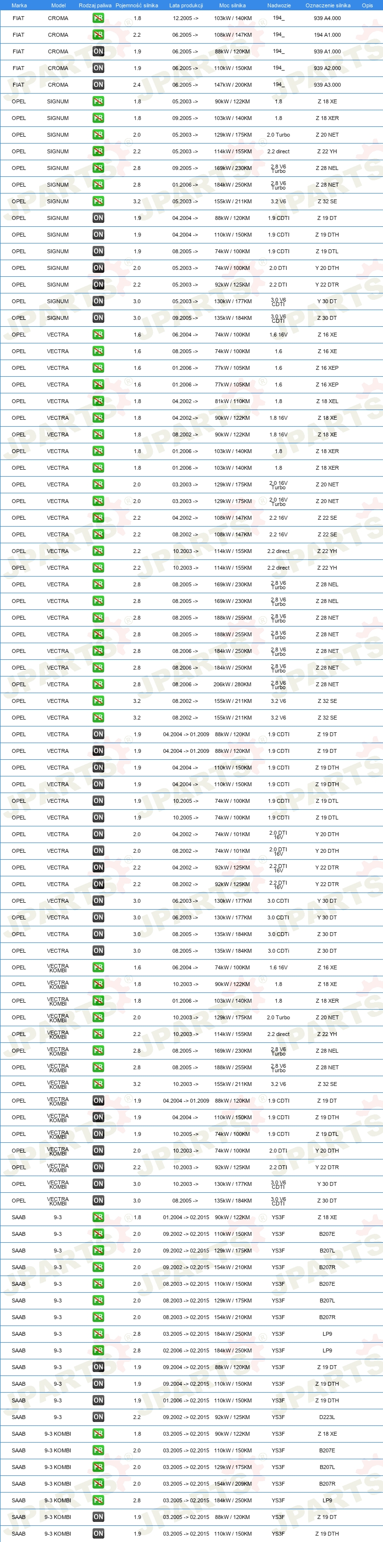Screen dimensions: 383x1542
Task: Click the 'Moc silnika' column header
Action: click(x=233, y=5)
